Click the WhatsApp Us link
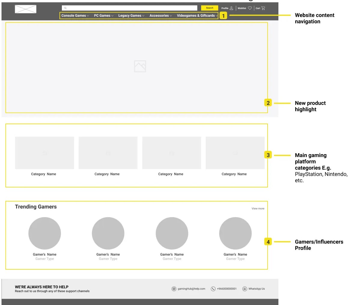355x305 pixels. click(x=256, y=289)
